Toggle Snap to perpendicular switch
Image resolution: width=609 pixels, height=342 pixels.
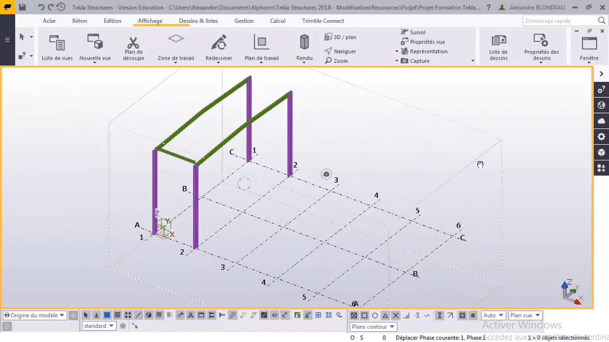point(406,315)
